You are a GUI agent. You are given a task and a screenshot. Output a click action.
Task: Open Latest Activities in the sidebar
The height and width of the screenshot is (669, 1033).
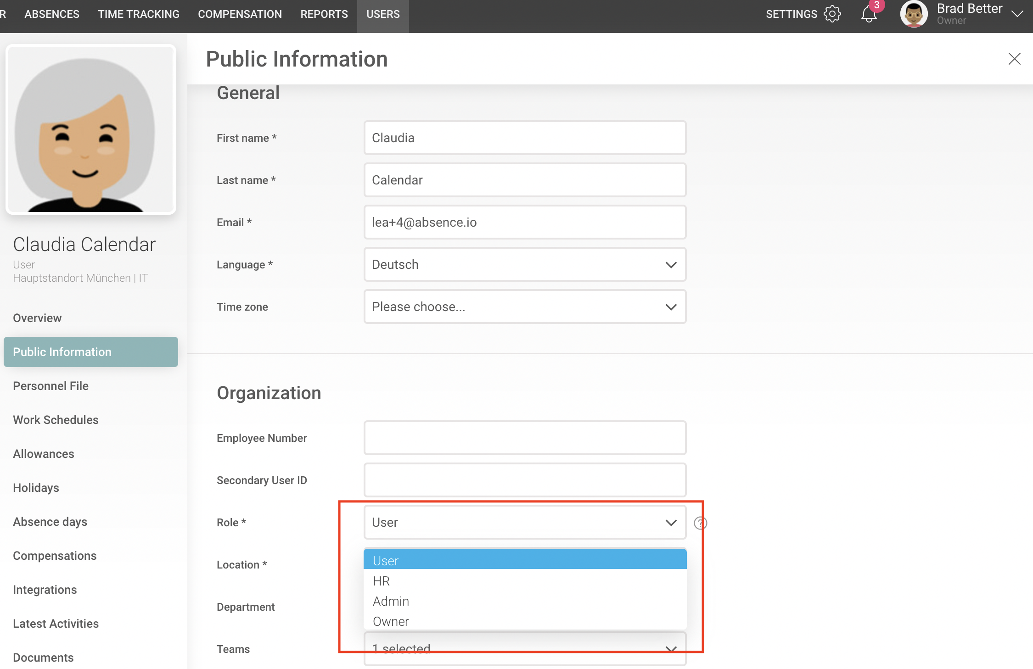[56, 624]
